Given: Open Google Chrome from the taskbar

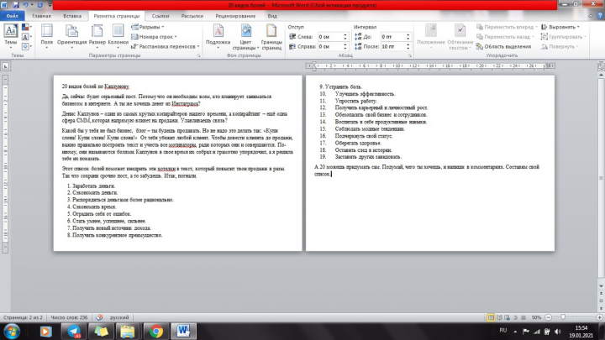Looking at the screenshot, I should (156, 331).
